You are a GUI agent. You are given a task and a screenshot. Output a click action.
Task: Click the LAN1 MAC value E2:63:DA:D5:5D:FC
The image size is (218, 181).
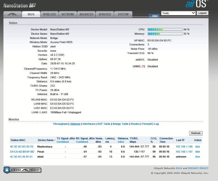click(x=62, y=108)
